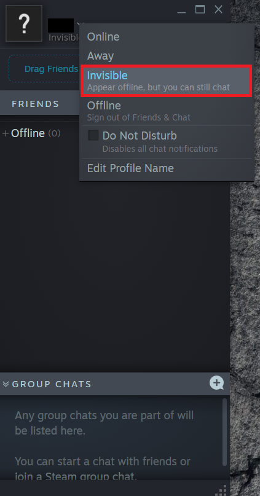
Task: Maximize the friends list window
Action: click(x=200, y=9)
